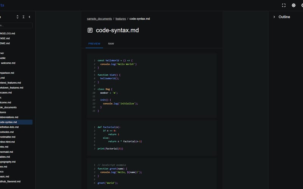Select the public folder in the tree
This screenshot has width=303, height=189.
[x=3, y=58]
